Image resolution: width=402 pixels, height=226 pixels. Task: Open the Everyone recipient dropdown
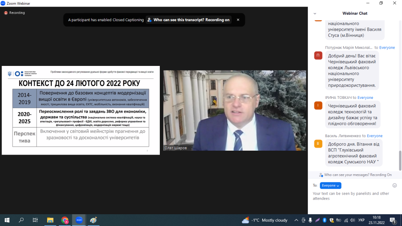[330, 186]
